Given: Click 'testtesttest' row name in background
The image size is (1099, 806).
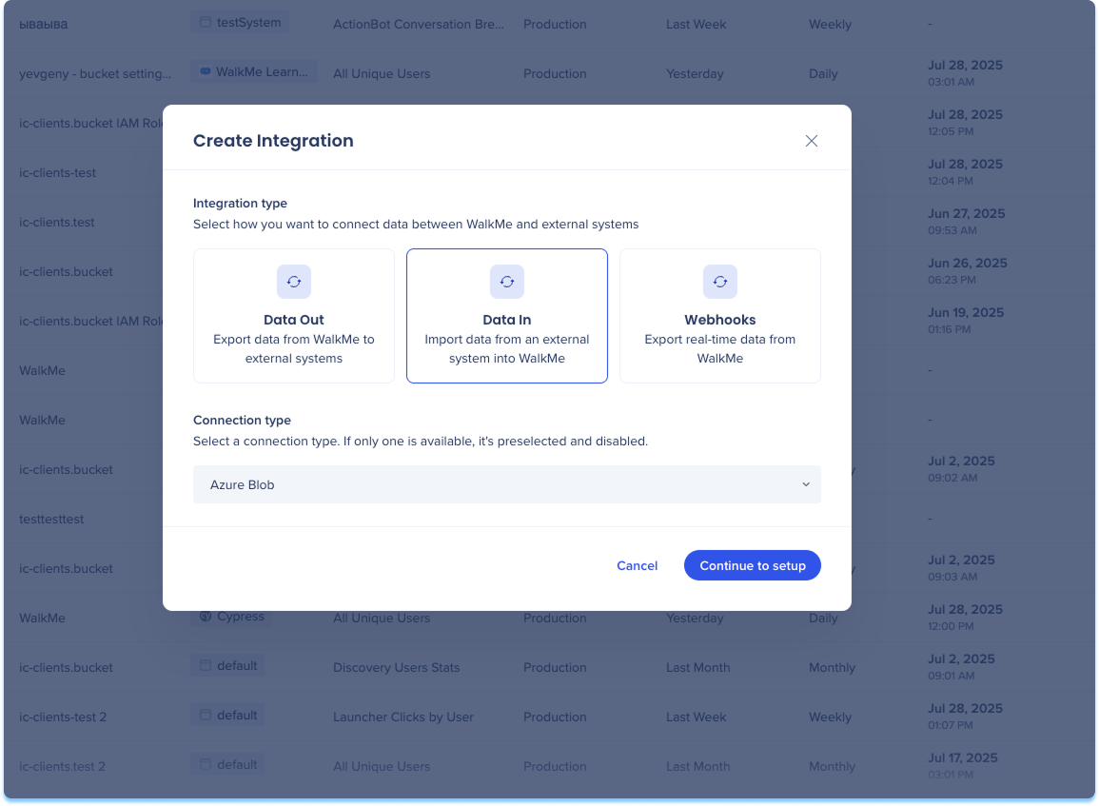Looking at the screenshot, I should [51, 520].
